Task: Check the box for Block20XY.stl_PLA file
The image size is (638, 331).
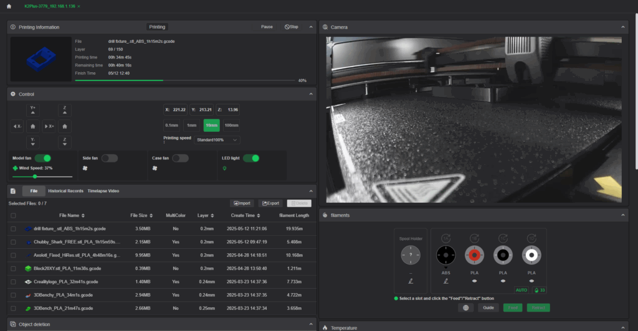Action: (13, 268)
